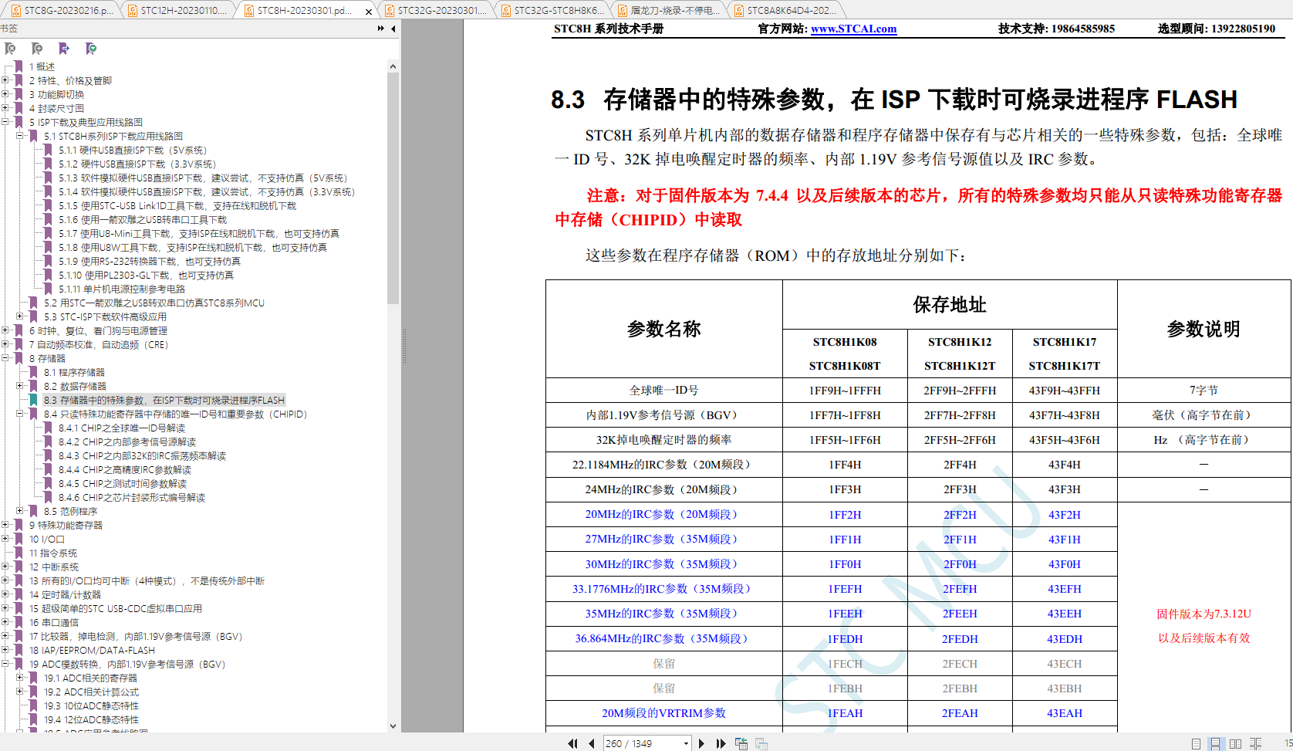Collapse the 5 ISP下载及典型应用线路图 node
Viewport: 1293px width, 751px height.
tap(5, 122)
